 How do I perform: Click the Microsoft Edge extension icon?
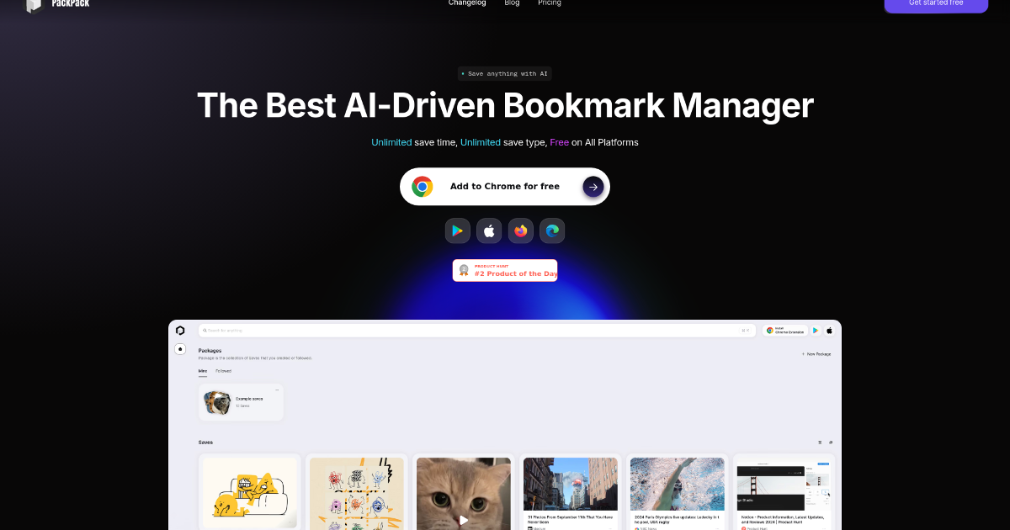pyautogui.click(x=552, y=231)
